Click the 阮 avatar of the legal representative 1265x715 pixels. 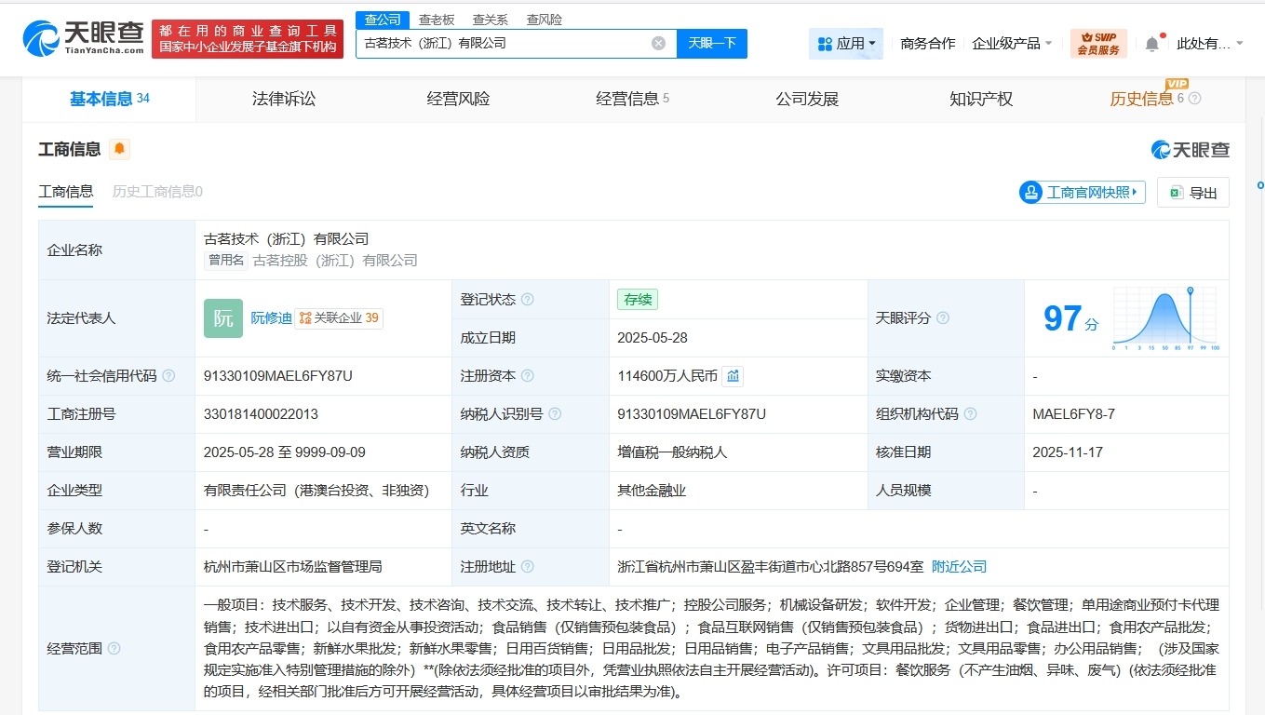pyautogui.click(x=222, y=317)
